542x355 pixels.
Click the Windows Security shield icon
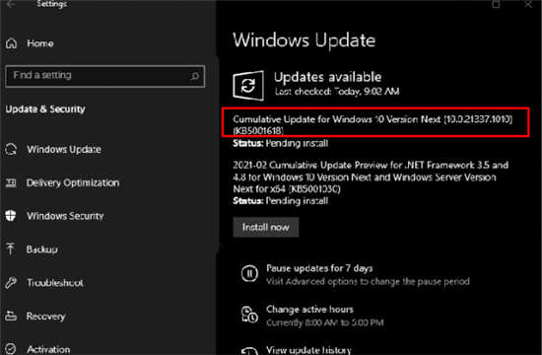(x=11, y=216)
